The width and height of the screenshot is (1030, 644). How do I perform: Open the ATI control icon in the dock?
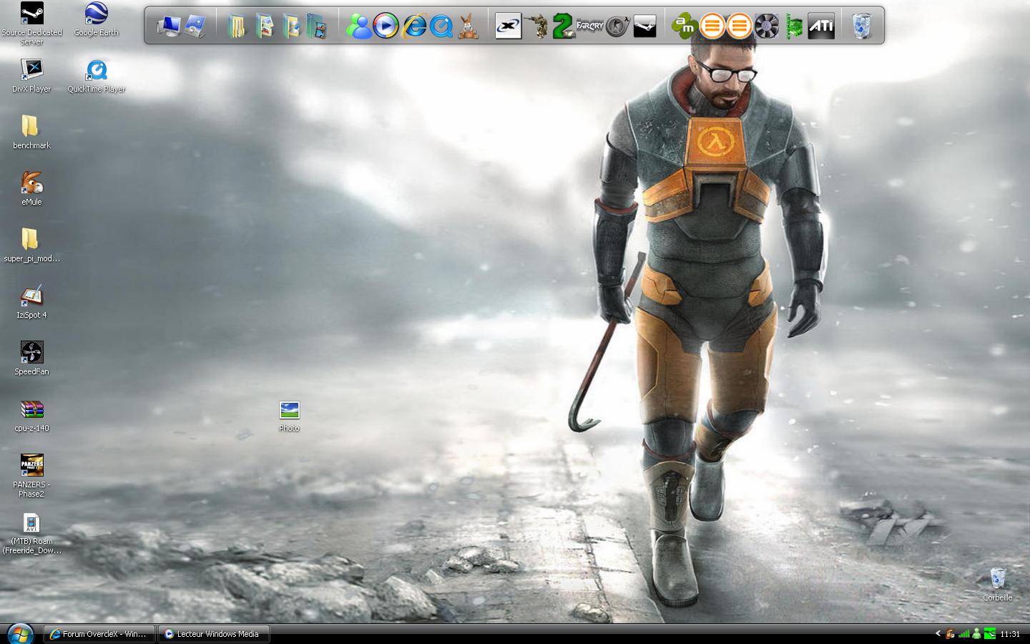point(821,26)
